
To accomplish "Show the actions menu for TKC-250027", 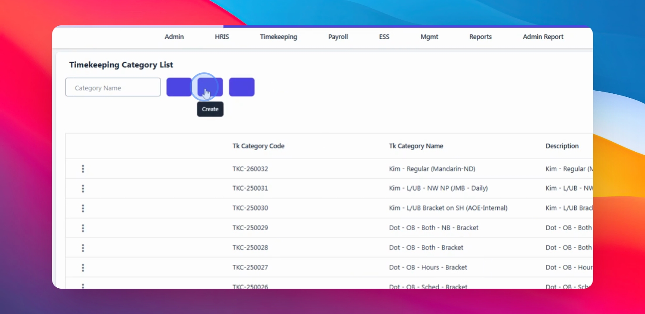I will [83, 267].
